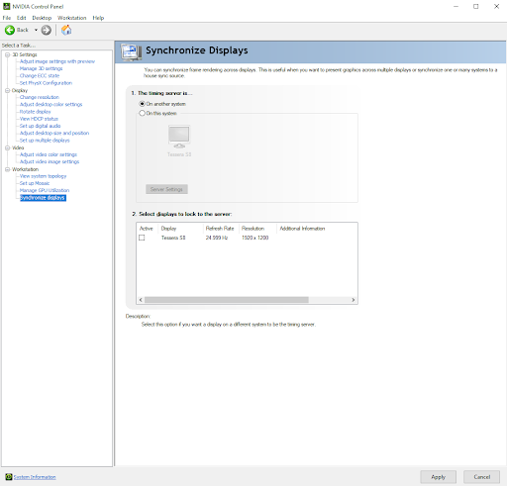Select On another system radio button
Image resolution: width=507 pixels, height=486 pixels.
[142, 104]
